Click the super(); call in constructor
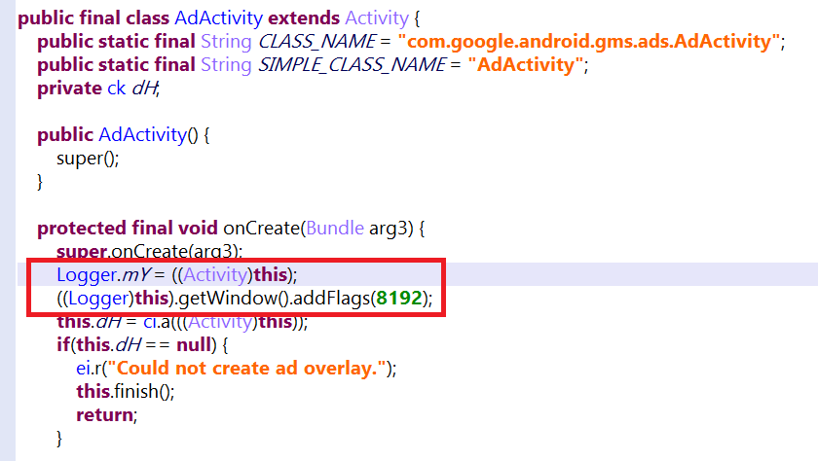This screenshot has width=818, height=461. [88, 159]
